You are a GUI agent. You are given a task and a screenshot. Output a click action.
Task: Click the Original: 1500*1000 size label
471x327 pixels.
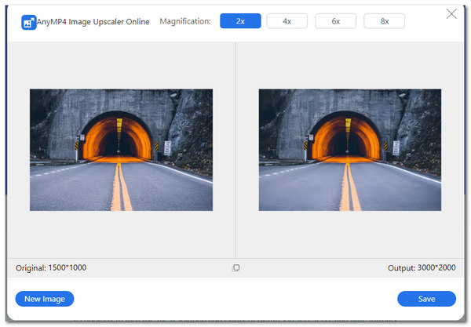click(x=51, y=268)
